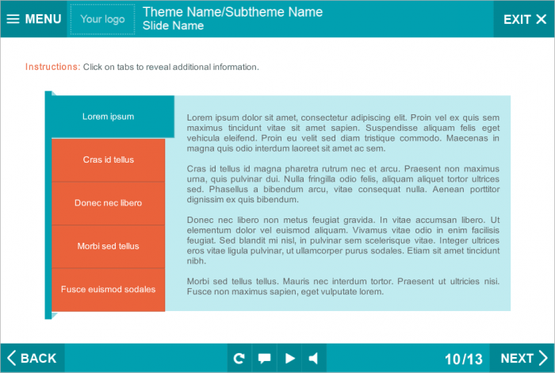Click paragraph starting Morbi sed tellus tellus

pos(343,286)
